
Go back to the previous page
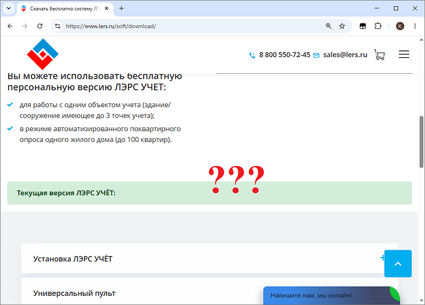[x=10, y=26]
